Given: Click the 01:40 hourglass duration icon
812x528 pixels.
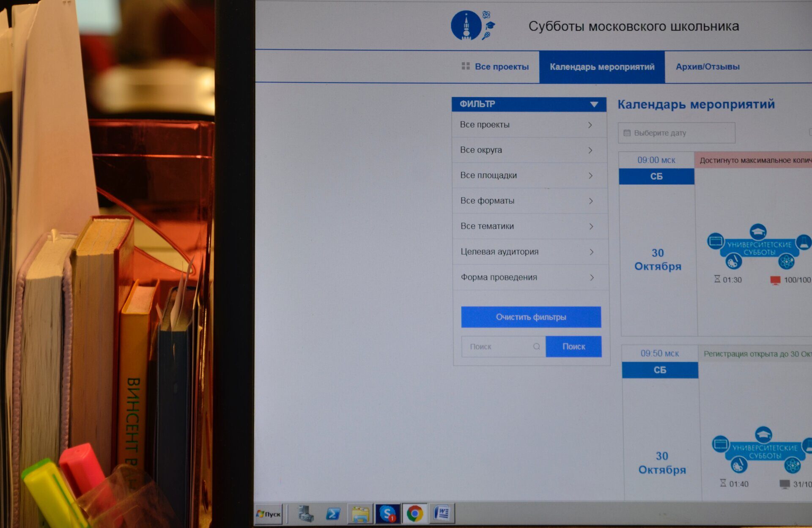Looking at the screenshot, I should point(723,483).
